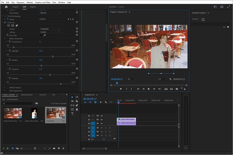Screen dimensions: 233x155
Task: Play the sequence in Program Monitor
Action: (x=149, y=89)
